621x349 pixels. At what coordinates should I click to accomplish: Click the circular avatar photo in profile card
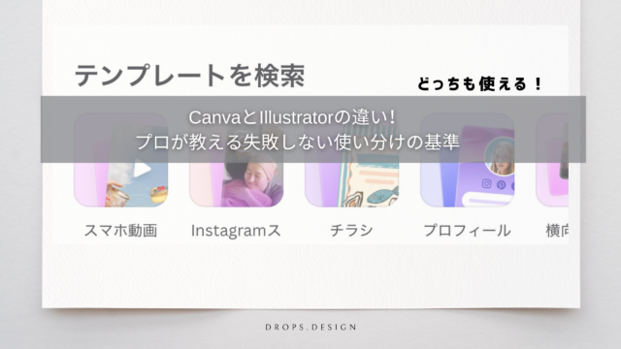tap(501, 157)
